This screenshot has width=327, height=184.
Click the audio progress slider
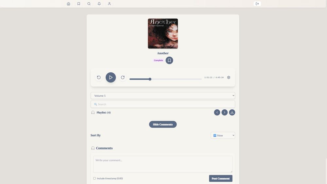coord(165,79)
